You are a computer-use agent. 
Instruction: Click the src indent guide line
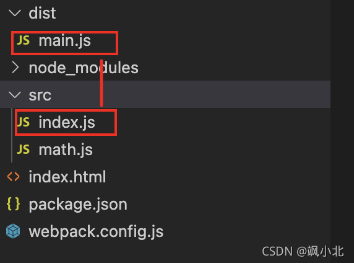coord(12,135)
